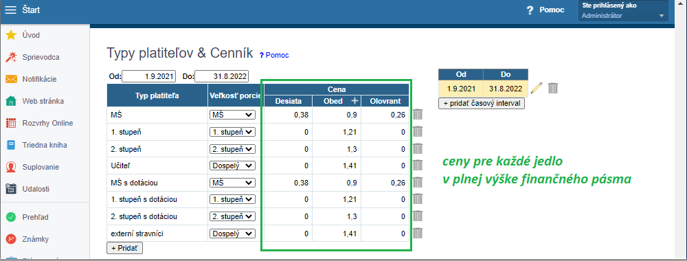Select the 1.9.2021 cell in interval table
The width and height of the screenshot is (687, 261).
pos(461,89)
